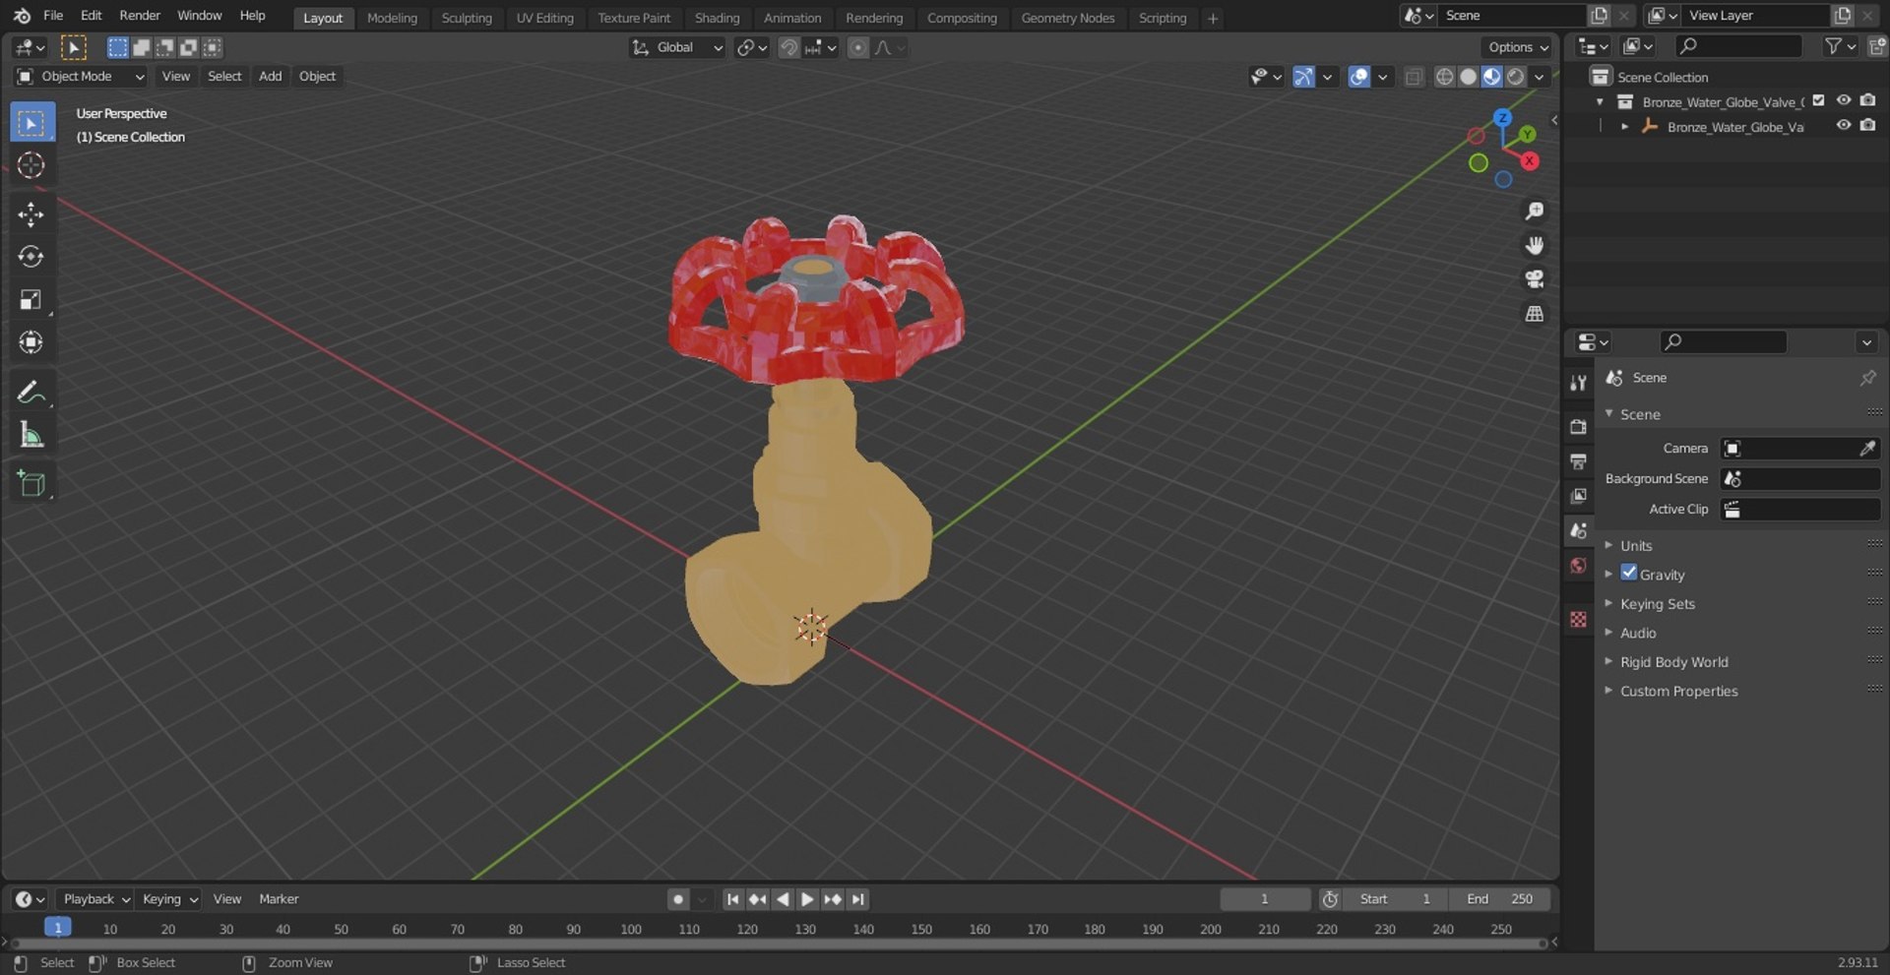This screenshot has width=1890, height=975.
Task: Open the Texture properties tab
Action: pos(1578,619)
